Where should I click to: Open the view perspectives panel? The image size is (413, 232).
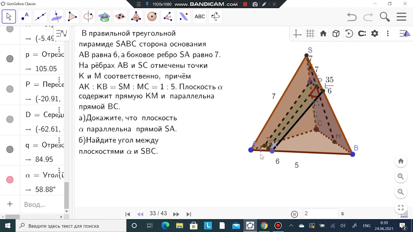point(405,34)
